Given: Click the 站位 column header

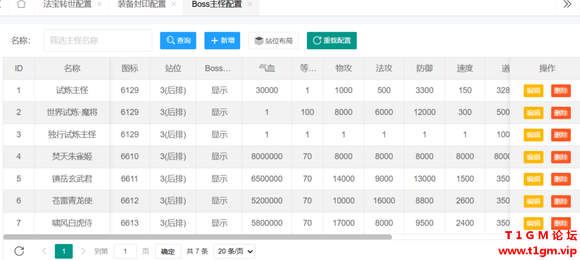Looking at the screenshot, I should 173,68.
